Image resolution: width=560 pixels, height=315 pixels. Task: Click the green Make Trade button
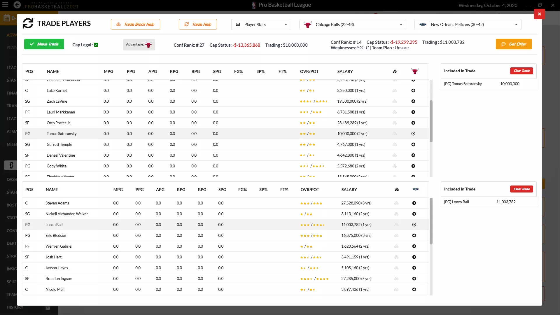tap(44, 44)
